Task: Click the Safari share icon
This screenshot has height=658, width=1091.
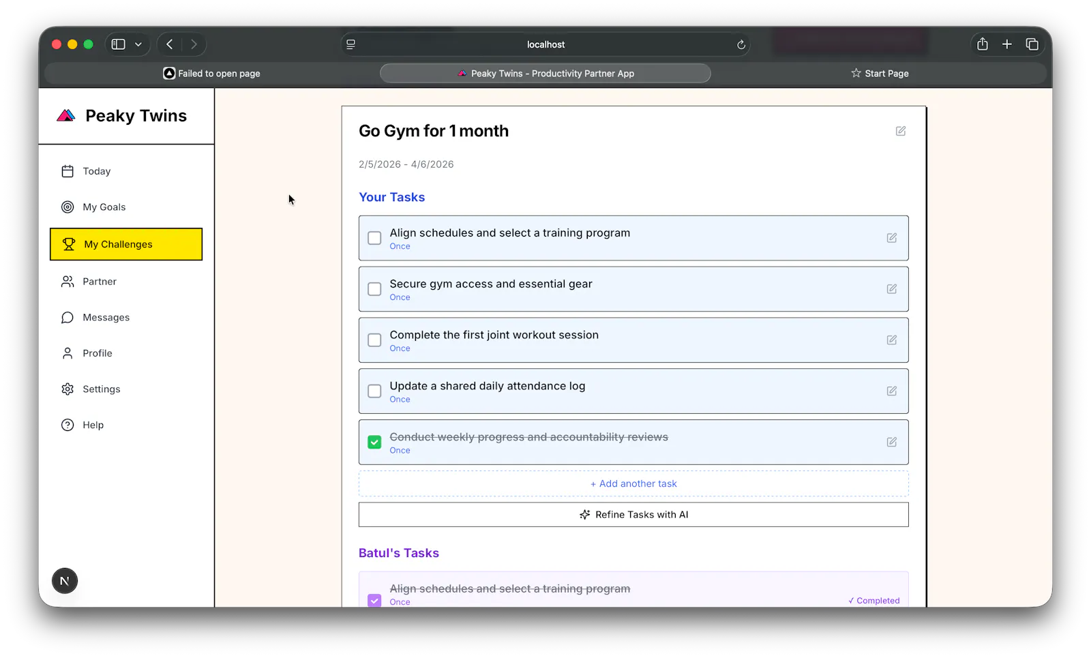Action: 982,44
